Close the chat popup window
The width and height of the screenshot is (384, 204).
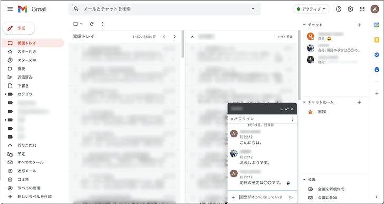pos(292,109)
